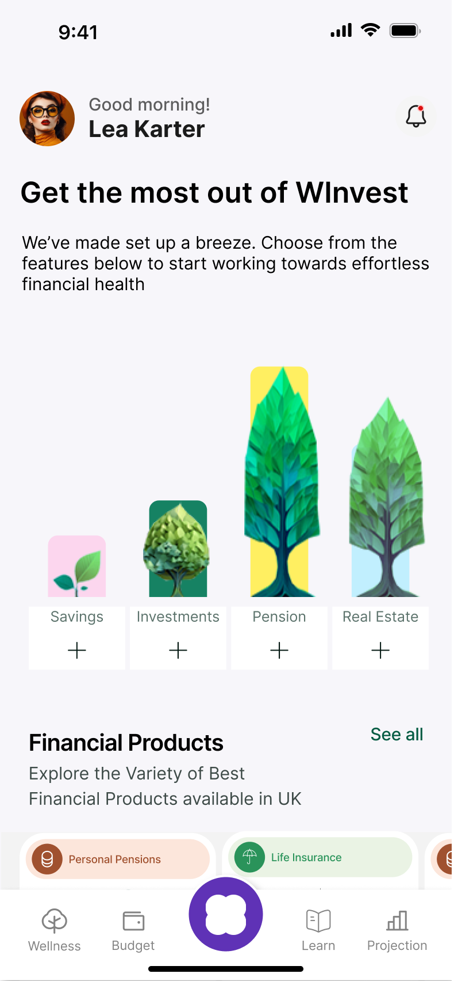The image size is (454, 981).
Task: Add Investments with plus icon
Action: point(178,651)
